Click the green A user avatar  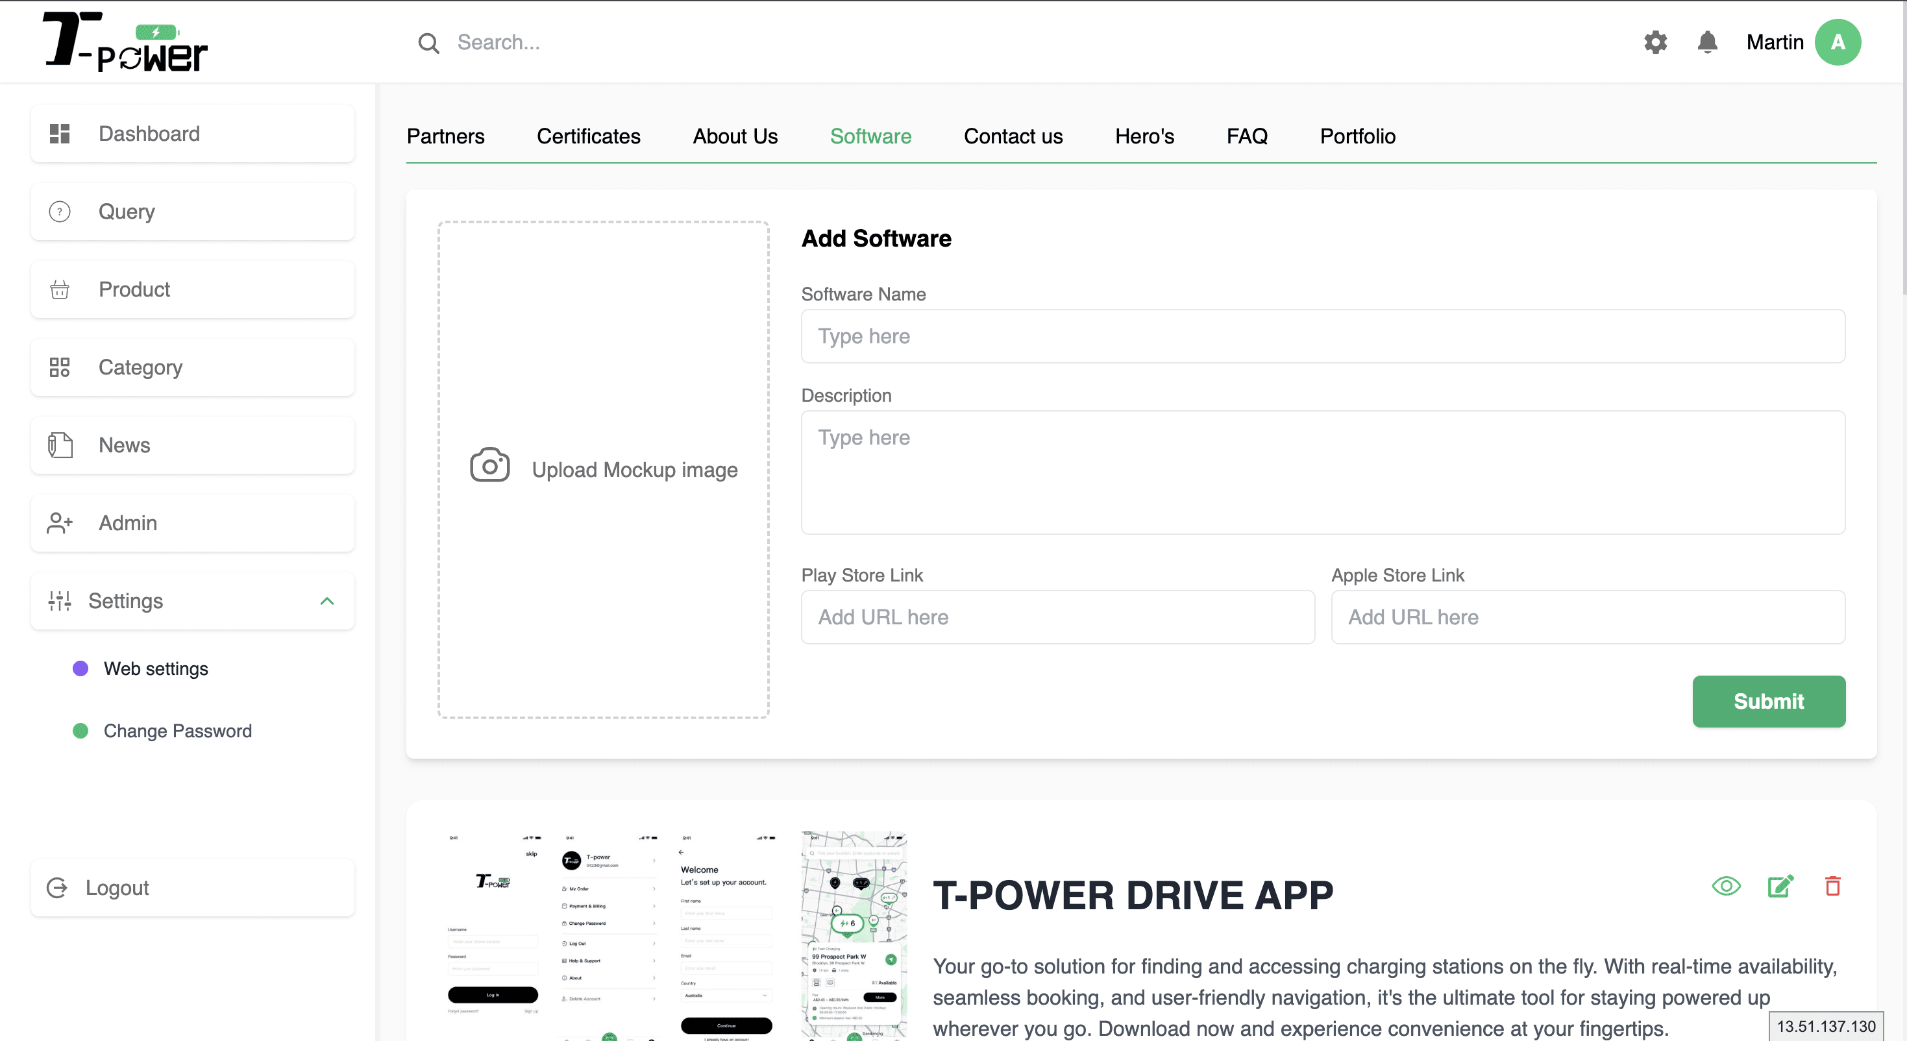click(1838, 42)
